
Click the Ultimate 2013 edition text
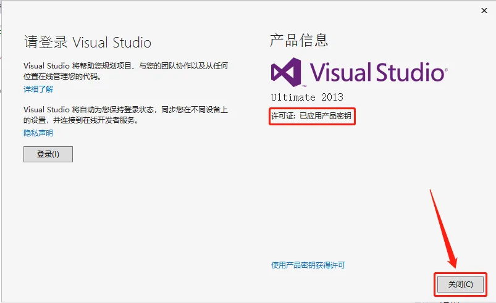pos(307,97)
